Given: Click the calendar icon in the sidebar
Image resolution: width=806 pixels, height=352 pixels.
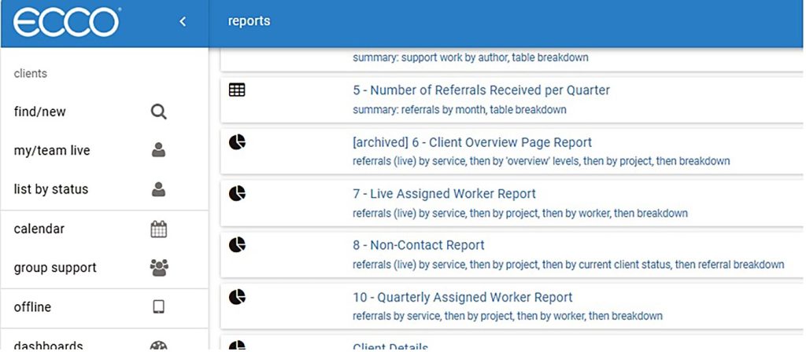Looking at the screenshot, I should click(158, 229).
